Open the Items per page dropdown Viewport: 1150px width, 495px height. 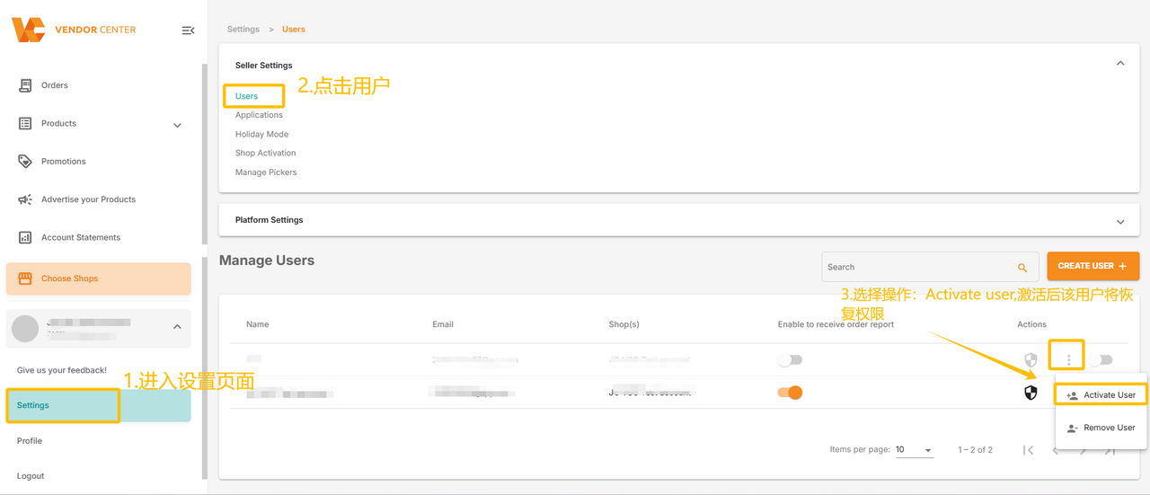coord(915,450)
